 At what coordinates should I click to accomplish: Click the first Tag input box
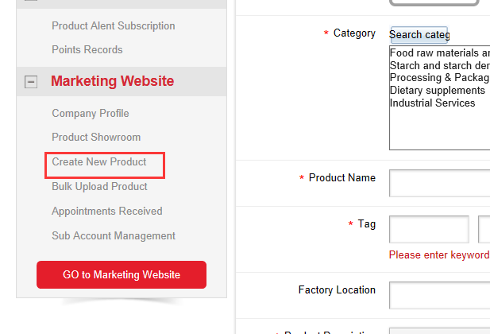pyautogui.click(x=429, y=229)
